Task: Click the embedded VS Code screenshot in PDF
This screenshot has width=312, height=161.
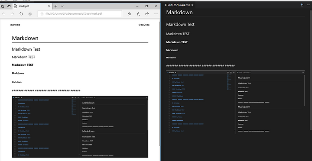Action: pos(80,127)
